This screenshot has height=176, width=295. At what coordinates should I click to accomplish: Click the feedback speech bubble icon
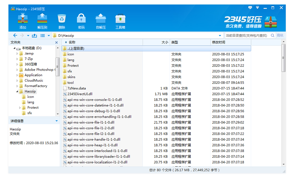(x=250, y=8)
